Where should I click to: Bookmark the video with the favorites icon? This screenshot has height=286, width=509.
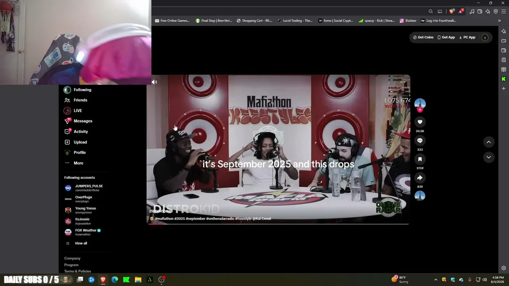pyautogui.click(x=420, y=159)
